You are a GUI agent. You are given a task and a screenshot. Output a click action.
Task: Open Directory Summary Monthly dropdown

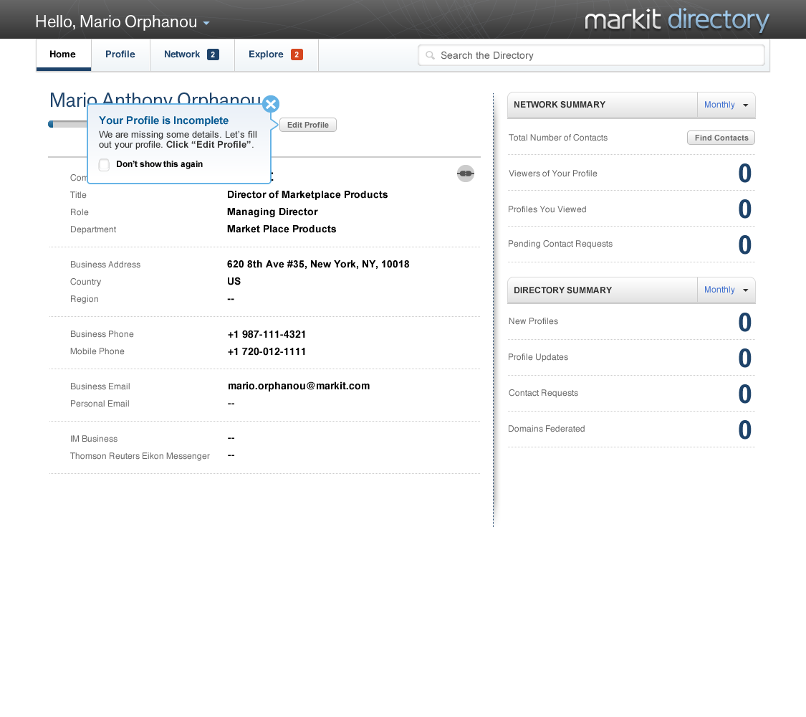pos(726,290)
